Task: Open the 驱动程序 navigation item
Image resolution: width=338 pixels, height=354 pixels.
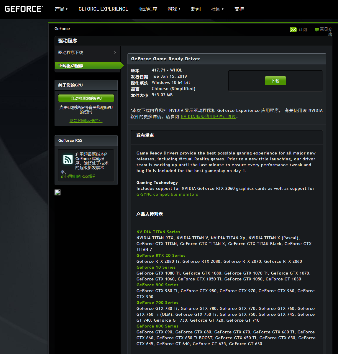Action: tap(148, 9)
